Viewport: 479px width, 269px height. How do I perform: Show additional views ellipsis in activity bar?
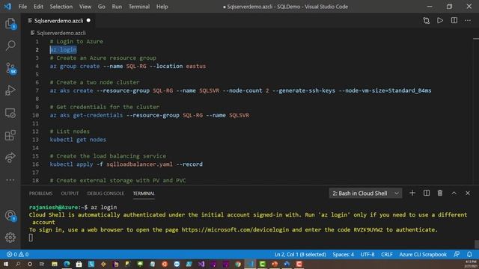(10, 180)
